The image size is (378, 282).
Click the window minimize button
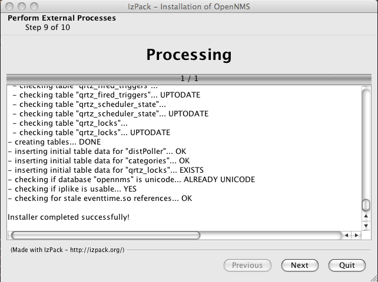[22, 6]
